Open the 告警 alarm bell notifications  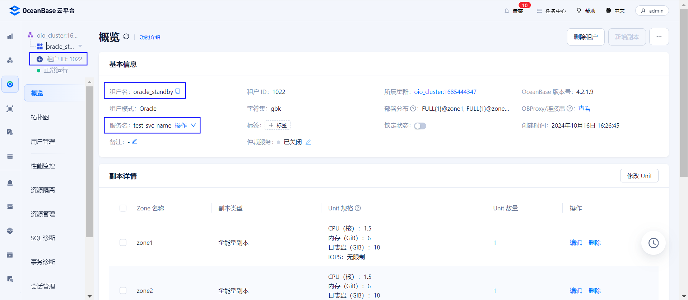click(514, 11)
